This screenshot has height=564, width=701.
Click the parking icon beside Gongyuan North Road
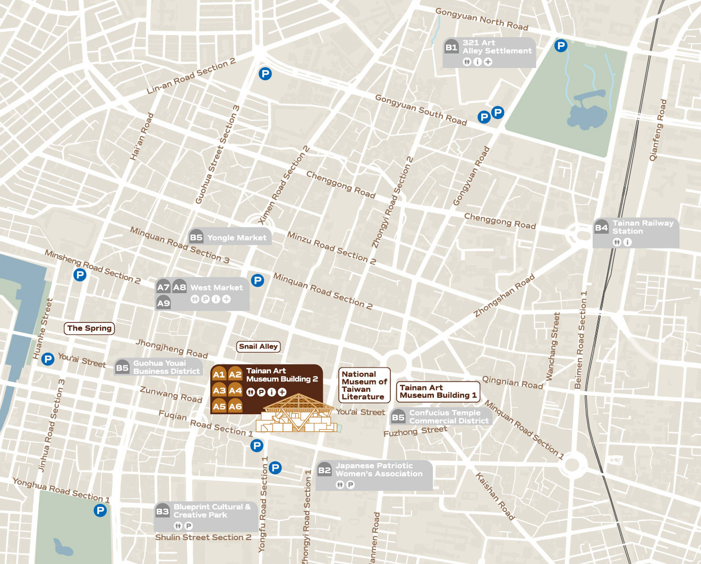pyautogui.click(x=560, y=46)
